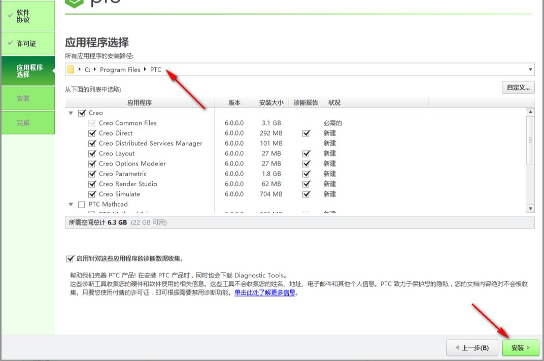Click Program Files in the install path
544x361 pixels.
pyautogui.click(x=120, y=70)
